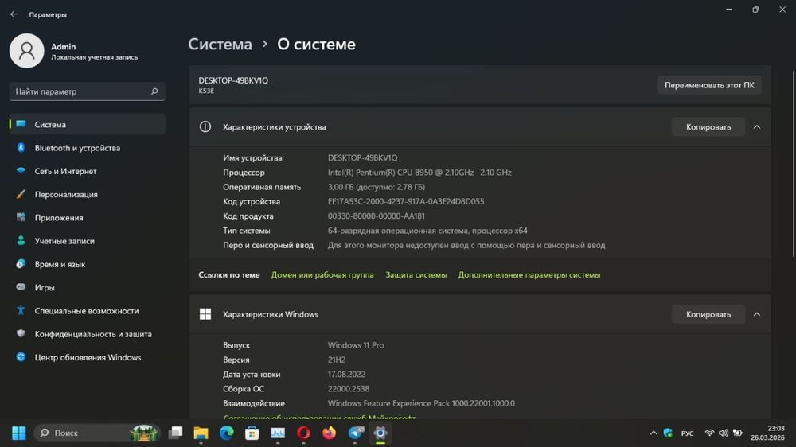Collapse the Характеристики Windows section

coord(757,314)
